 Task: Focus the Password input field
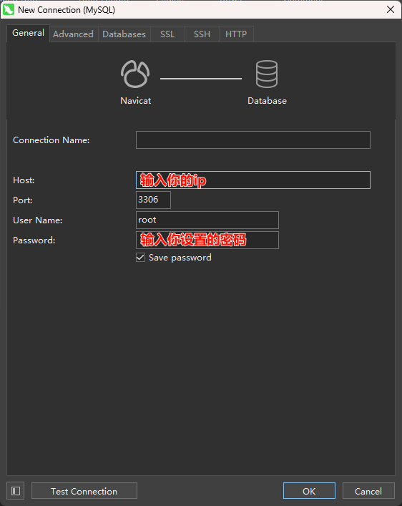tap(207, 240)
